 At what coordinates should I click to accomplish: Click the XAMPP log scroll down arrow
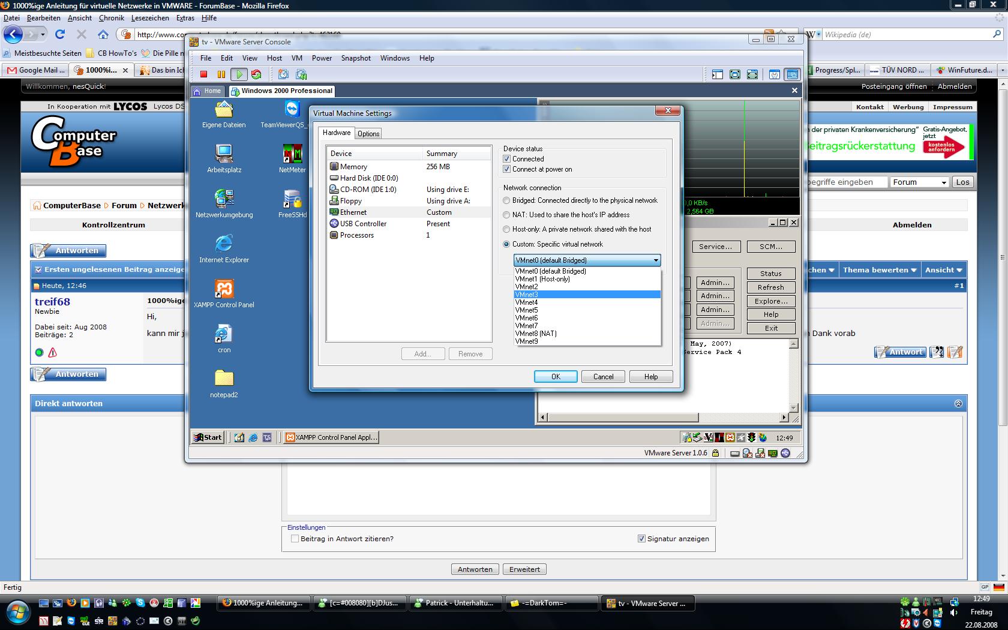tap(794, 407)
